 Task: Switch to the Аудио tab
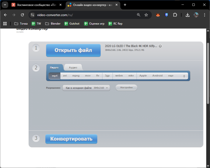[73, 67]
